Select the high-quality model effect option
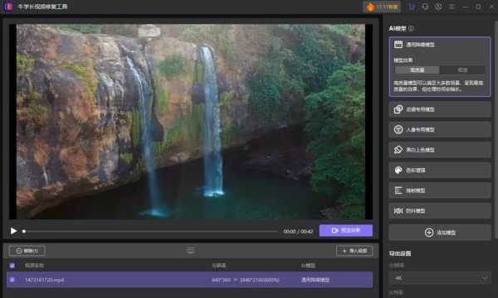The height and width of the screenshot is (298, 498). coord(417,70)
